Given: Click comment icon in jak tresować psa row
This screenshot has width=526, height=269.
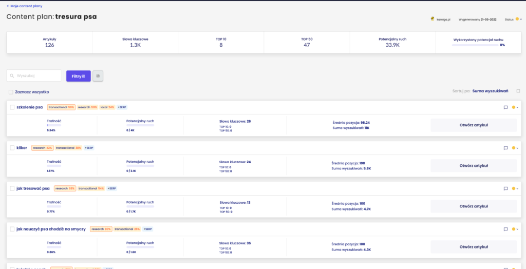Looking at the screenshot, I should 505,188.
